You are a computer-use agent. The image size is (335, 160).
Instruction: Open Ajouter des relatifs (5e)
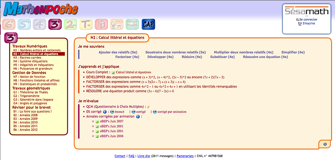[118, 52]
